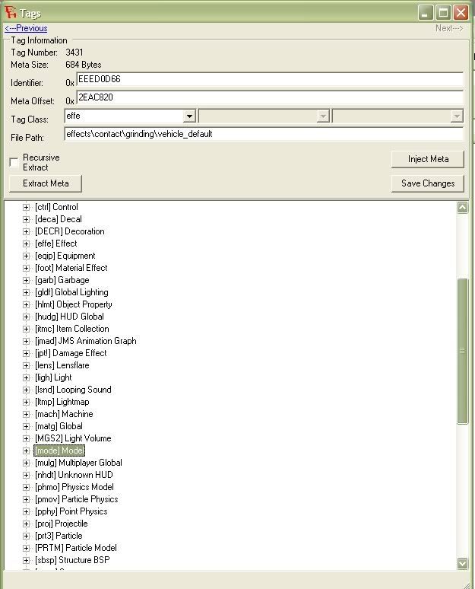Click the tree scrollbar down arrow
The height and width of the screenshot is (589, 475).
coord(462,563)
